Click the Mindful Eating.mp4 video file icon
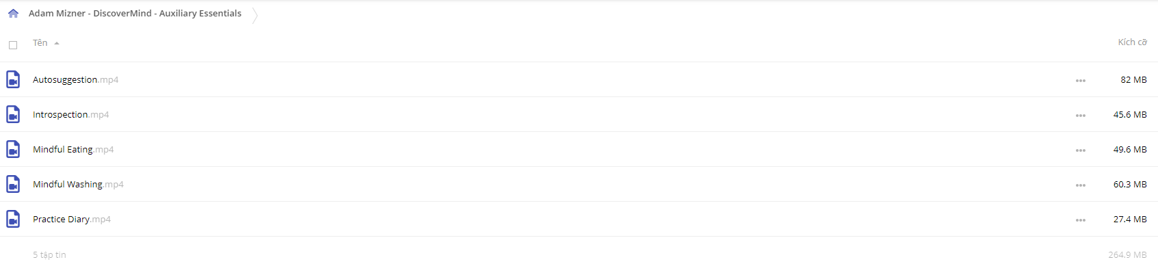This screenshot has height=277, width=1158. (x=13, y=150)
